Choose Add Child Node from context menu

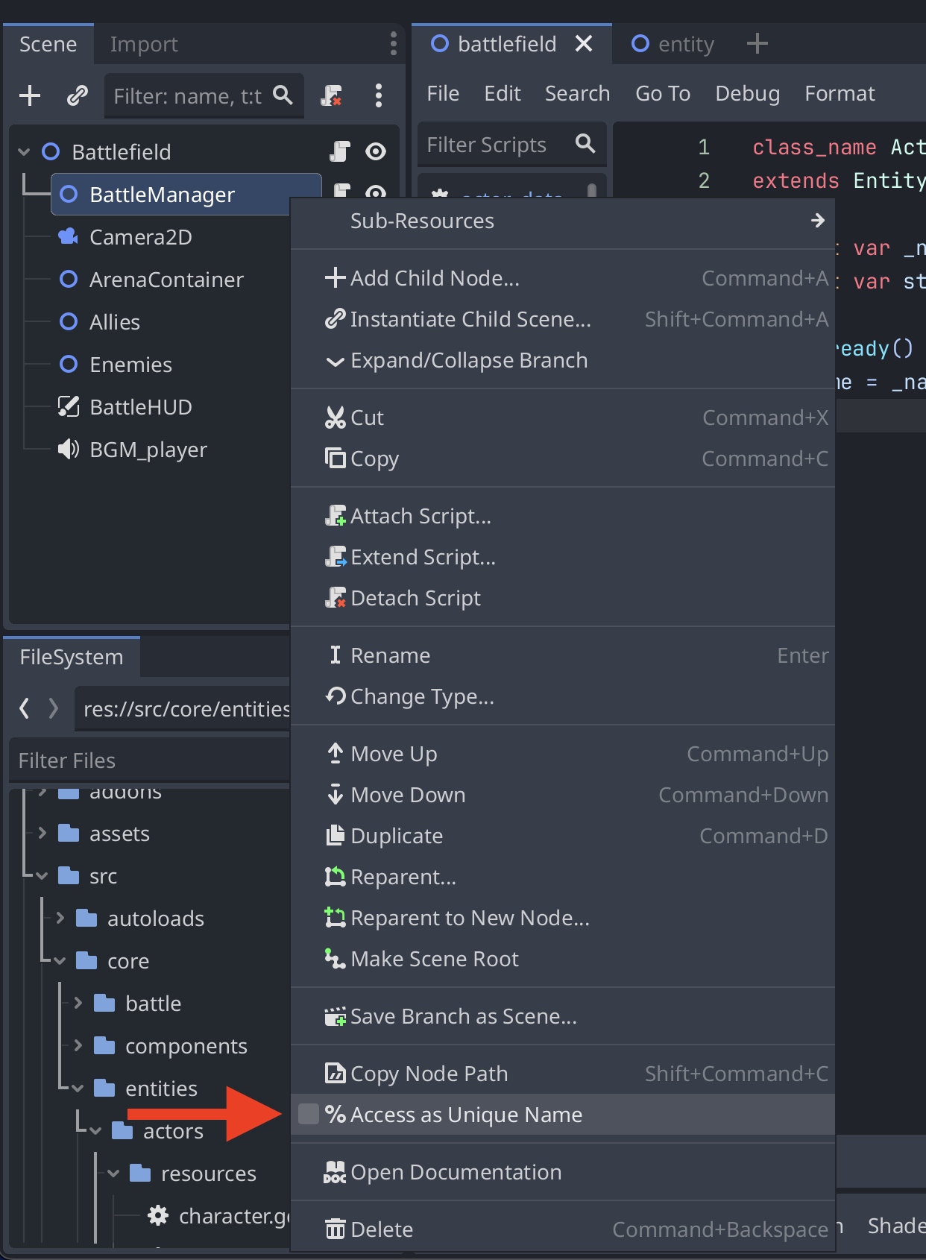[x=434, y=278]
